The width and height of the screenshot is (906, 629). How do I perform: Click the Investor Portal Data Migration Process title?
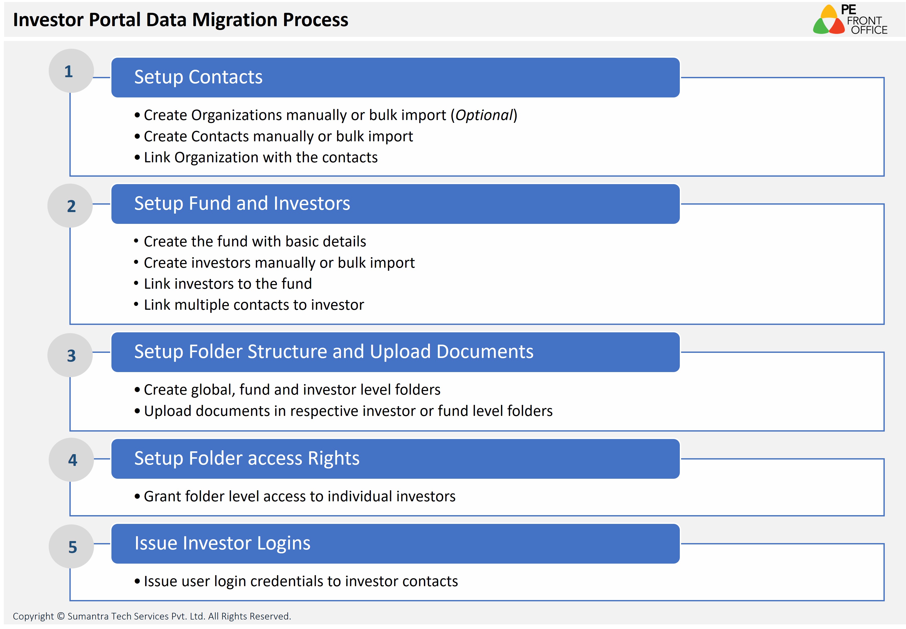pyautogui.click(x=181, y=20)
